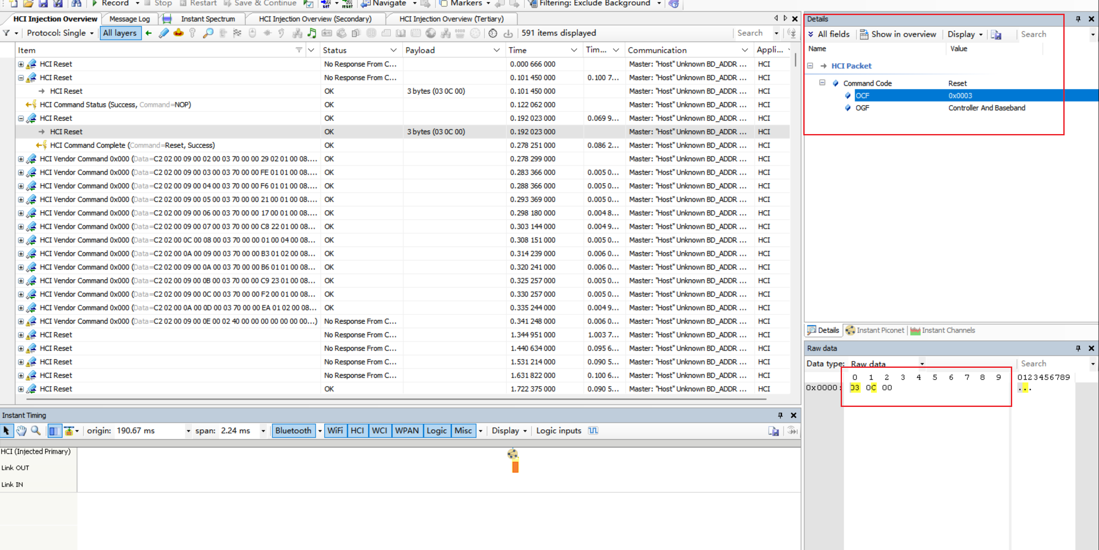
Task: Toggle the Bluetooth timing filter
Action: coord(293,431)
